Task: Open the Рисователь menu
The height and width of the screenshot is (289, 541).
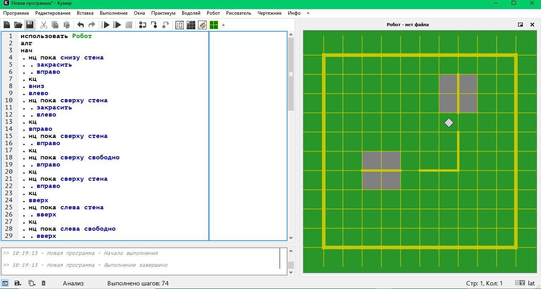Action: [238, 13]
